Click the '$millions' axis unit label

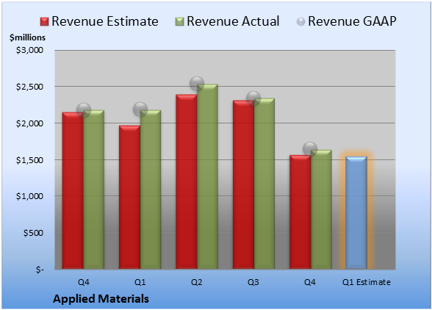[x=28, y=37]
